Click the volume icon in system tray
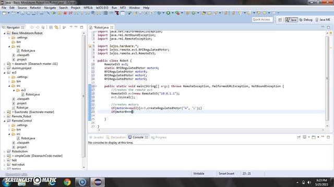Viewport: 334px width, 187px height. coord(309,182)
